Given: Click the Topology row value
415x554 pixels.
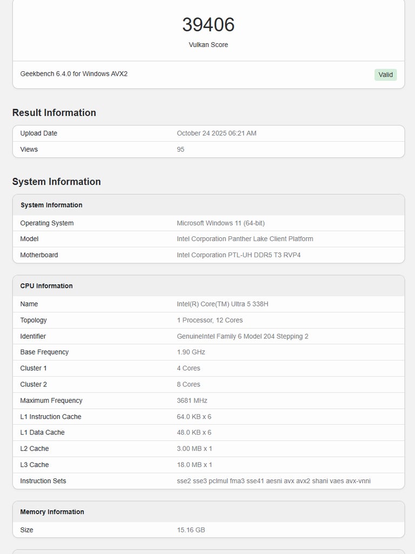Looking at the screenshot, I should (210, 321).
